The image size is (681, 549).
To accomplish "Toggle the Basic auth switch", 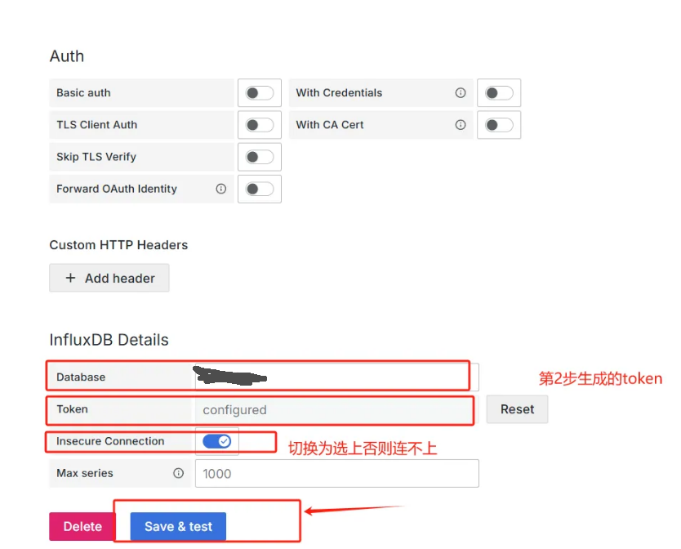I will 260,93.
